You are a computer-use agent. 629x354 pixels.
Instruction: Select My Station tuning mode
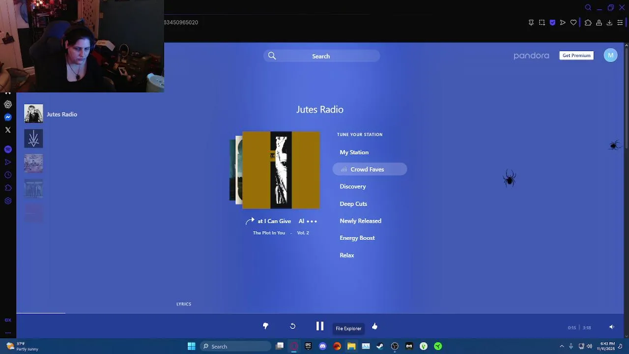pyautogui.click(x=354, y=152)
